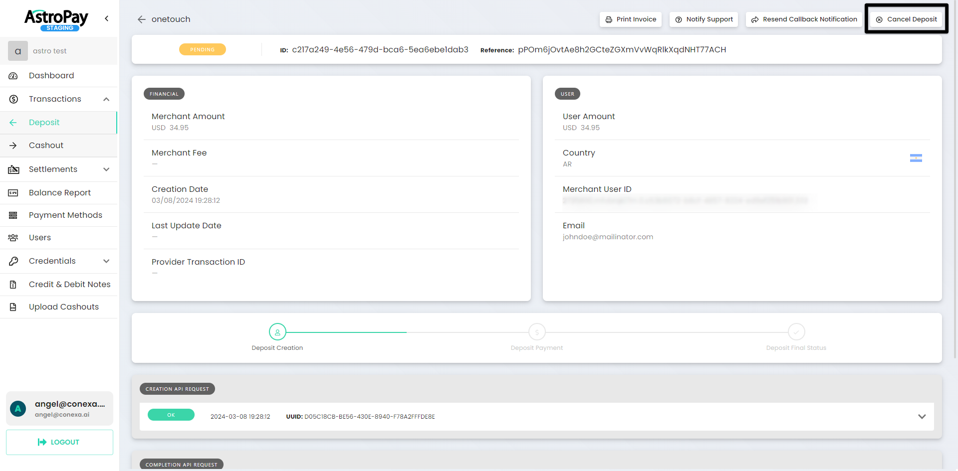Click the deposit ID value c217a249...
Image resolution: width=958 pixels, height=471 pixels.
coord(380,50)
